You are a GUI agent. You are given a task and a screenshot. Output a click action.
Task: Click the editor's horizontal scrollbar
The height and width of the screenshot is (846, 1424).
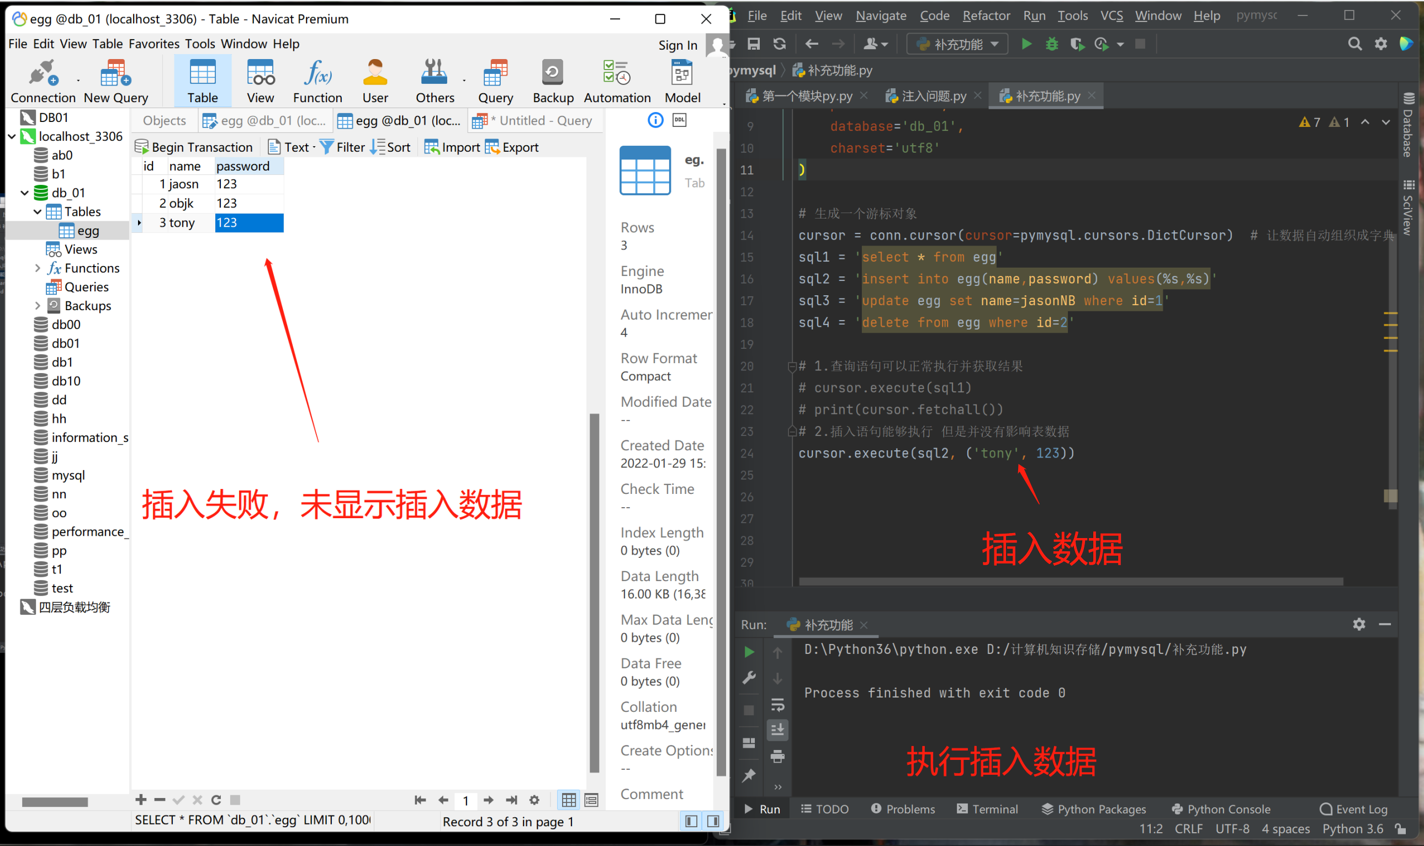1071,582
